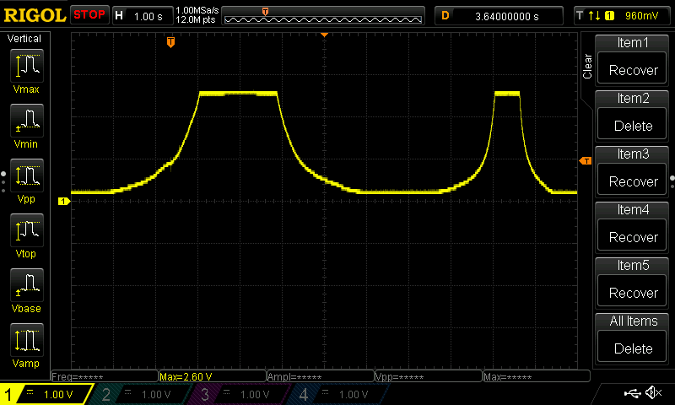Click the 960mV trigger level readout
The image size is (675, 405).
pyautogui.click(x=641, y=16)
